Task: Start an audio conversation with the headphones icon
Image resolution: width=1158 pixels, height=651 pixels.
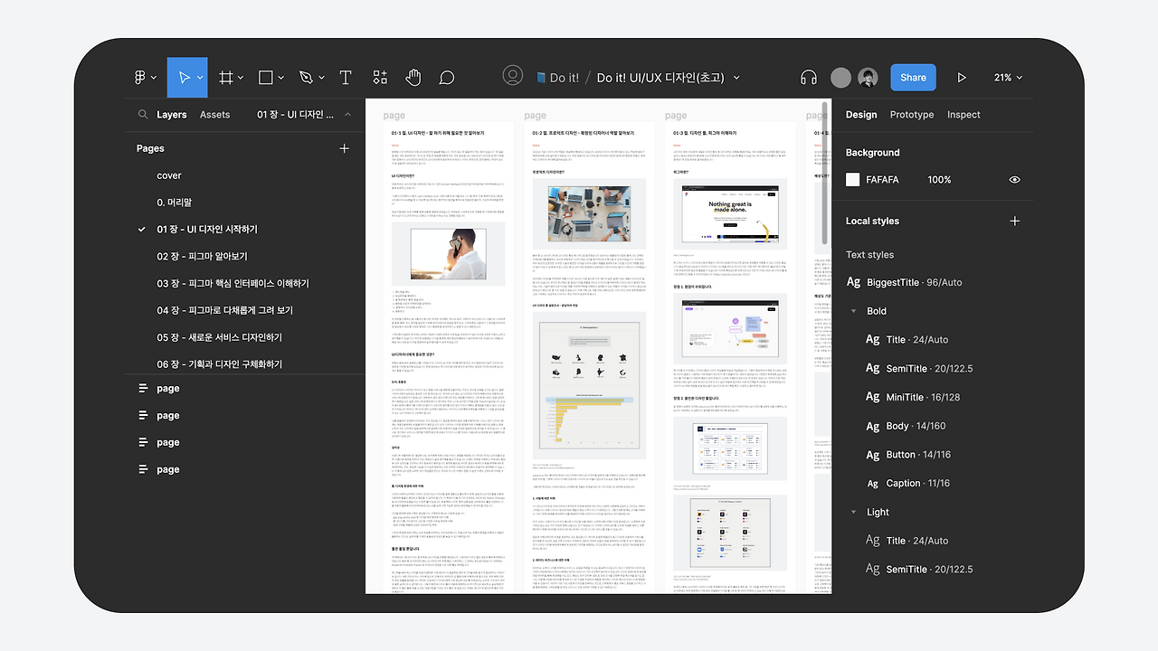Action: click(x=809, y=78)
